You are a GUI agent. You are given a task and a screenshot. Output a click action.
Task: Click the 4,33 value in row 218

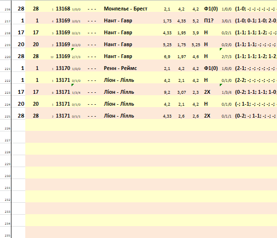[167, 33]
